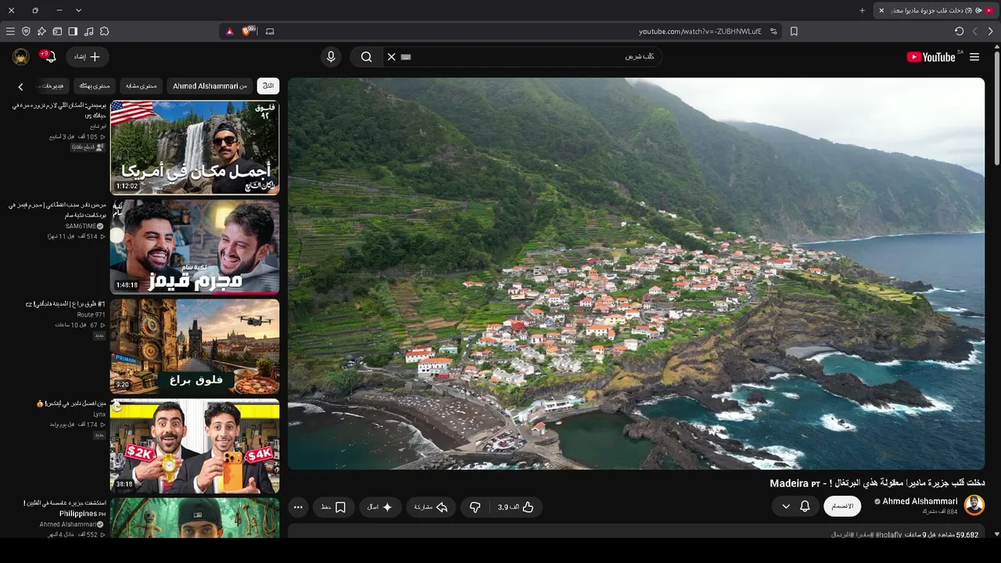
Task: Select the محتوى مشابه filter chip
Action: point(142,86)
